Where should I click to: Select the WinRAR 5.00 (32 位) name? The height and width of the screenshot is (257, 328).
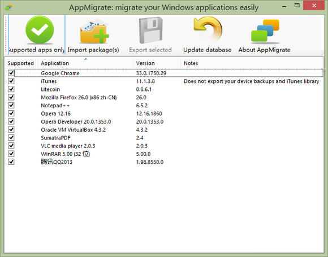pos(65,154)
